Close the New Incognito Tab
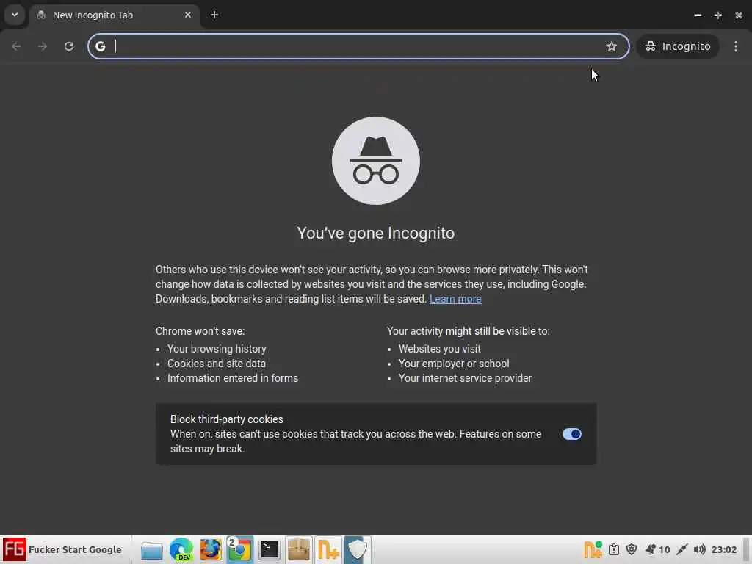 pyautogui.click(x=188, y=15)
